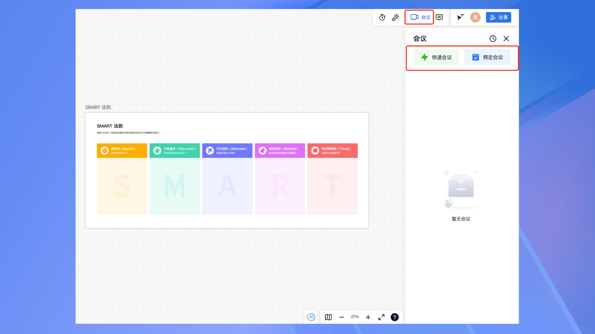The image size is (595, 334).
Task: Click the Measurable column star icon
Action: click(157, 150)
